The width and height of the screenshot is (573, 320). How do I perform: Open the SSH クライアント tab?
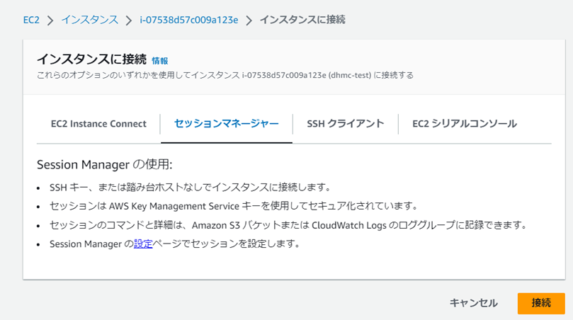click(346, 124)
